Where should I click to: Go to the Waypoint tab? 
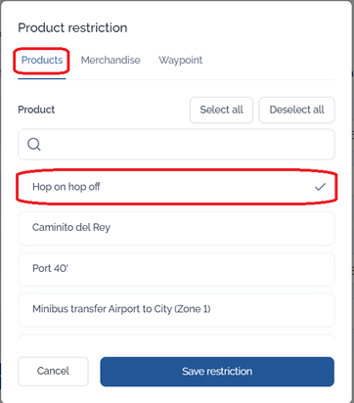(180, 61)
